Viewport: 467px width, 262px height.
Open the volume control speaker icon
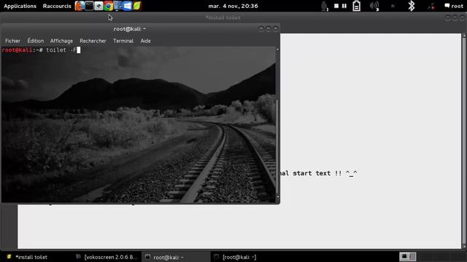click(x=374, y=6)
